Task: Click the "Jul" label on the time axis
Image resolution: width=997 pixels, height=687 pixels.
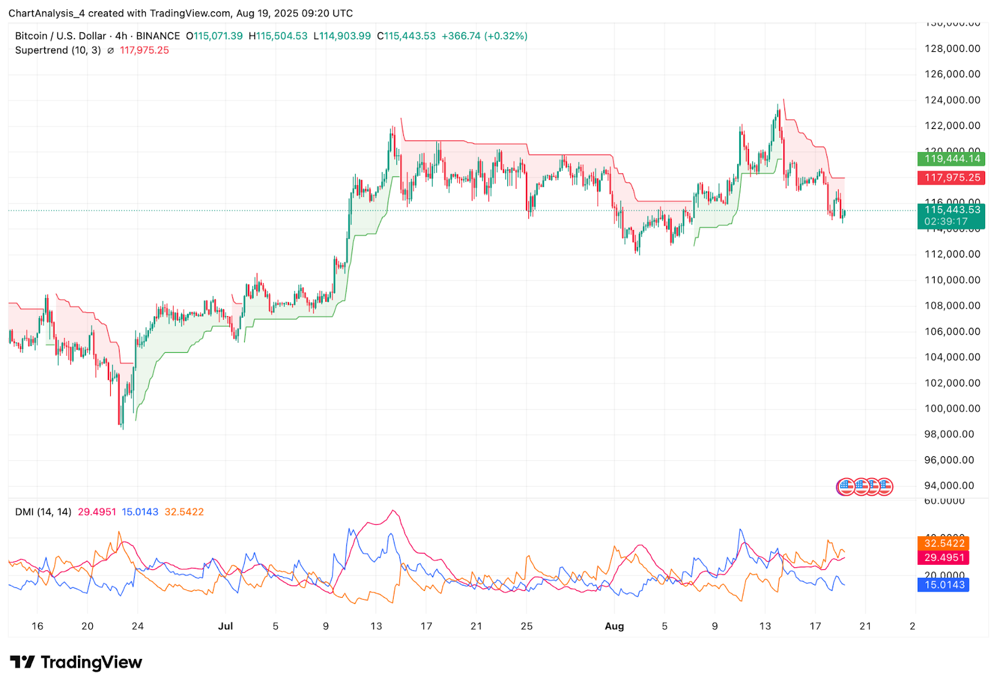Action: point(226,626)
